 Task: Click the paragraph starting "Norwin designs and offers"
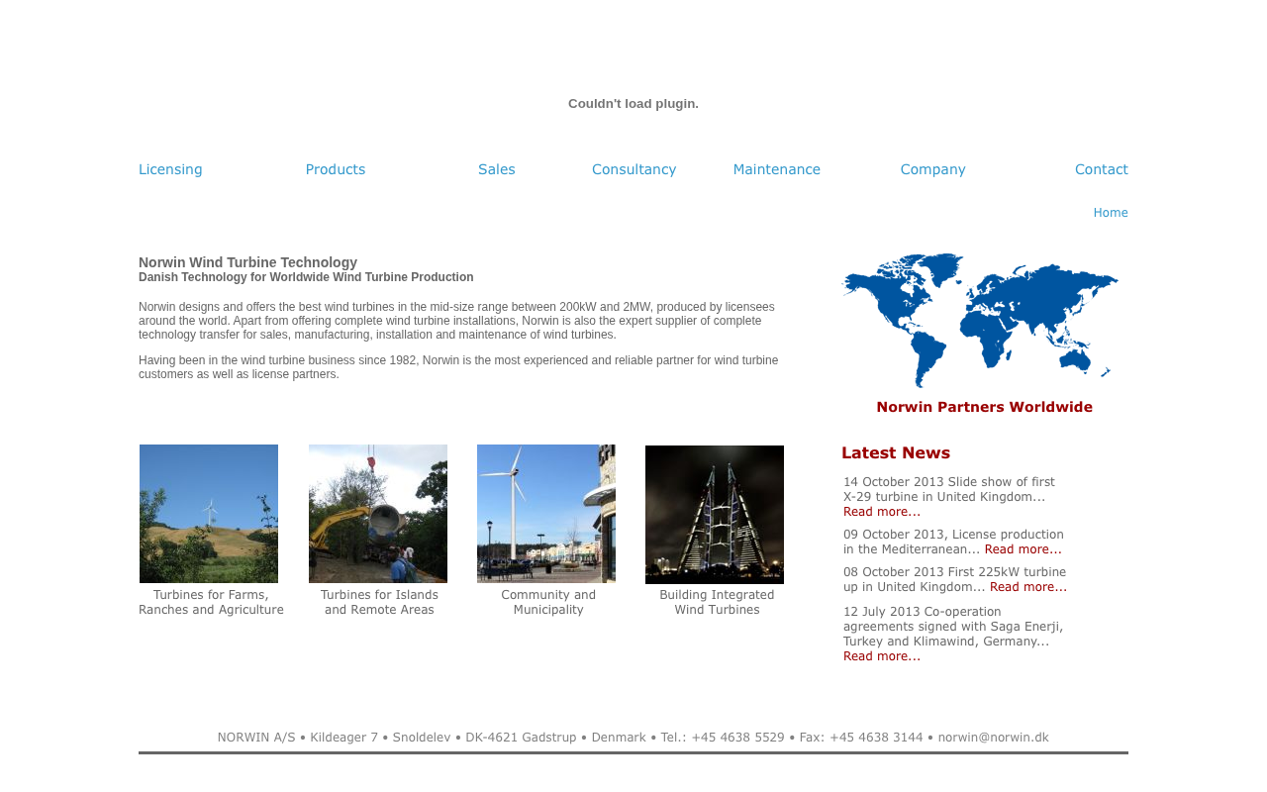(456, 321)
